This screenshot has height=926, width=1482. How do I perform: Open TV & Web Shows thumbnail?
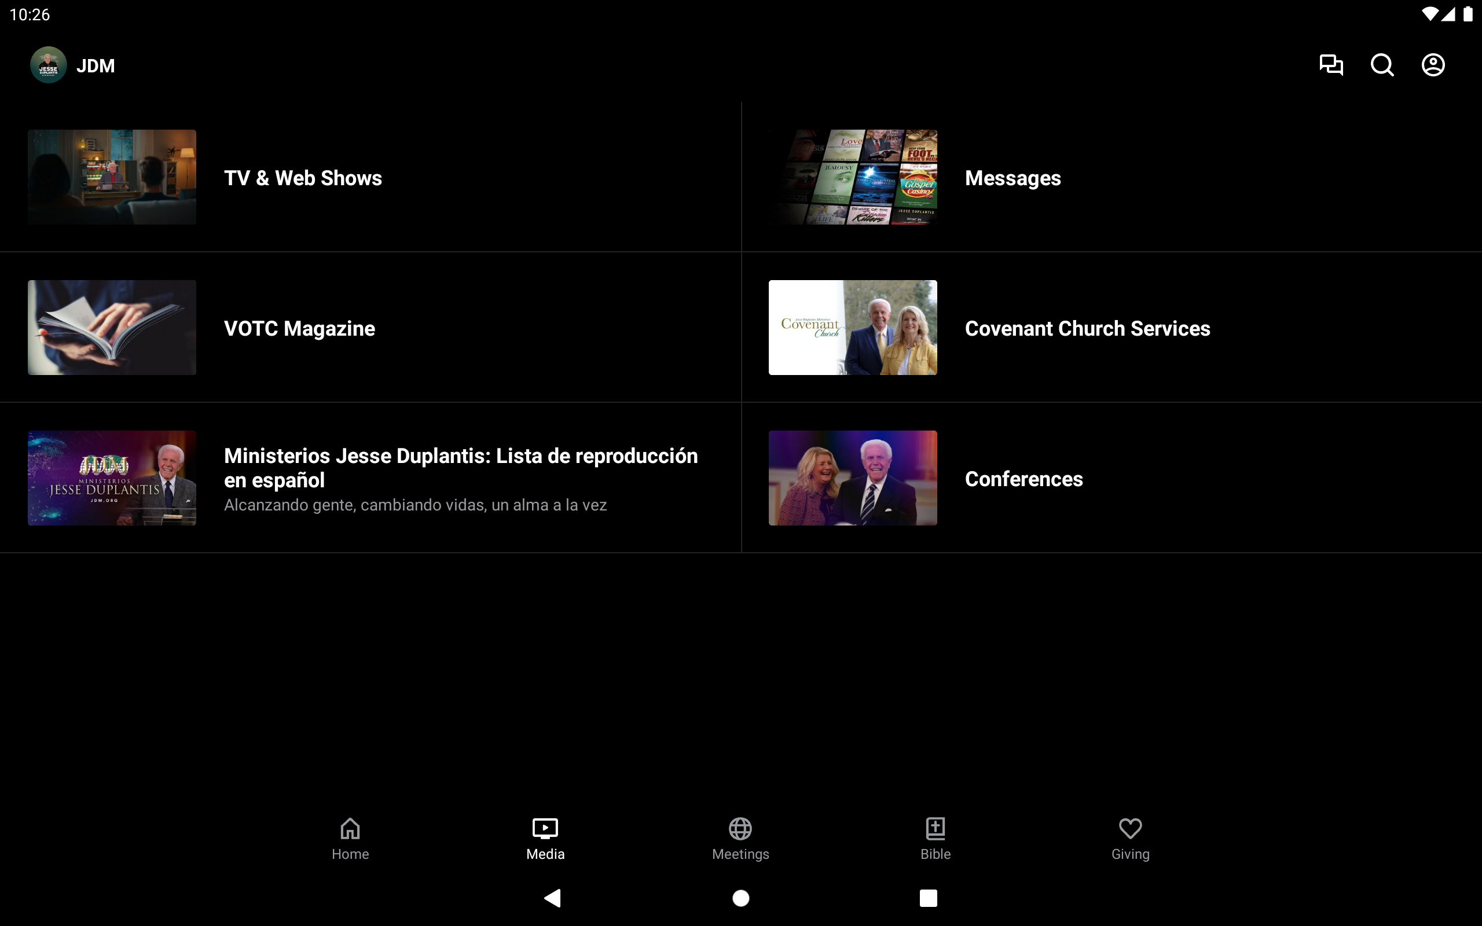112,177
